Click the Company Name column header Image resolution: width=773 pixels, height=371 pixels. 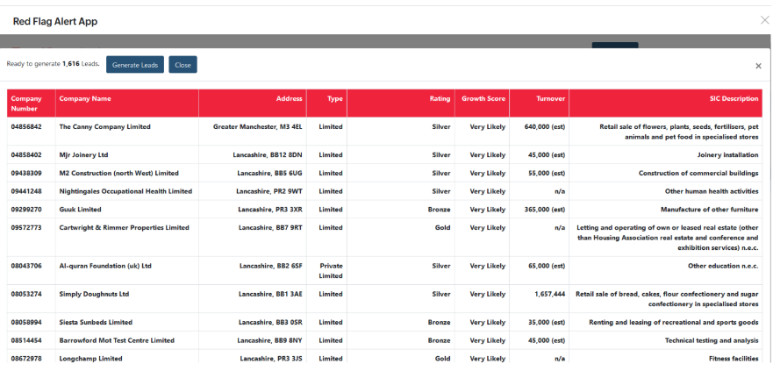[127, 103]
